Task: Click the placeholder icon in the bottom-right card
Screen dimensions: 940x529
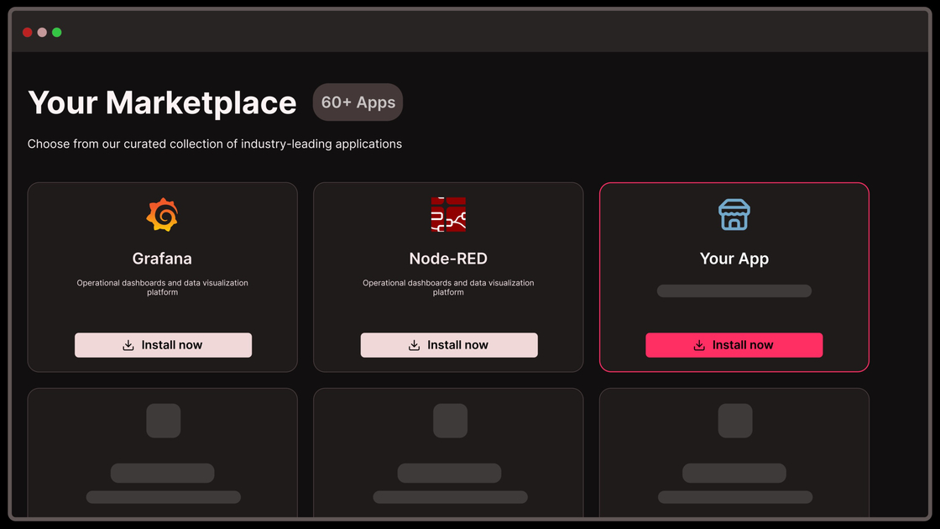Action: (x=734, y=421)
